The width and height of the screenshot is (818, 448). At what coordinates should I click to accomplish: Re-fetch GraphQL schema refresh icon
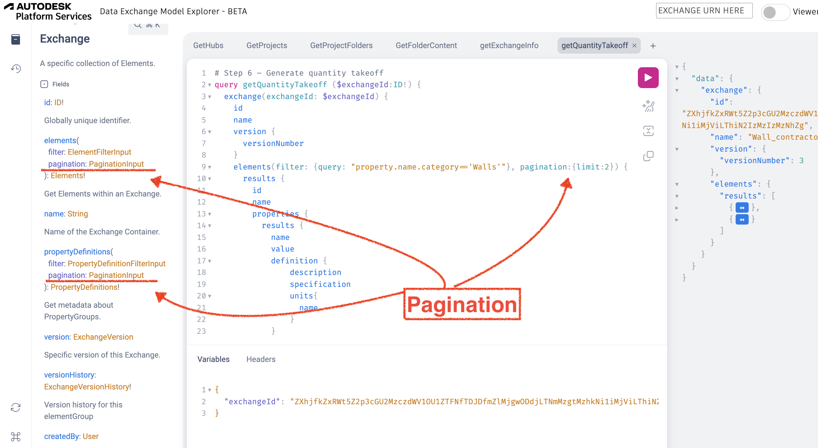point(16,407)
